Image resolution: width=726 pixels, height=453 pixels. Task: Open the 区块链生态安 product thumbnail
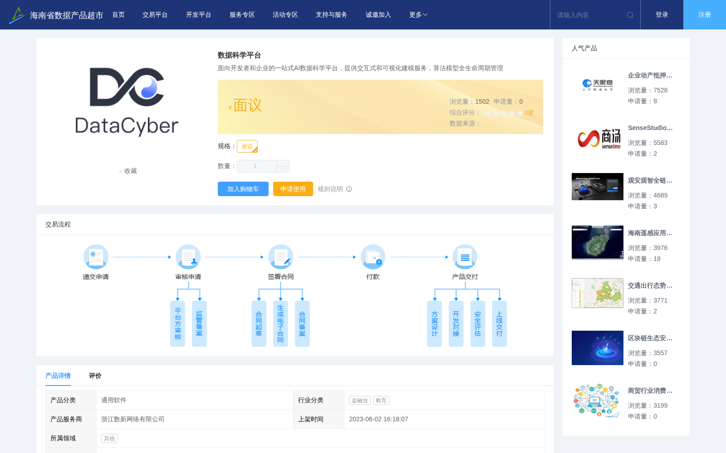(x=598, y=348)
